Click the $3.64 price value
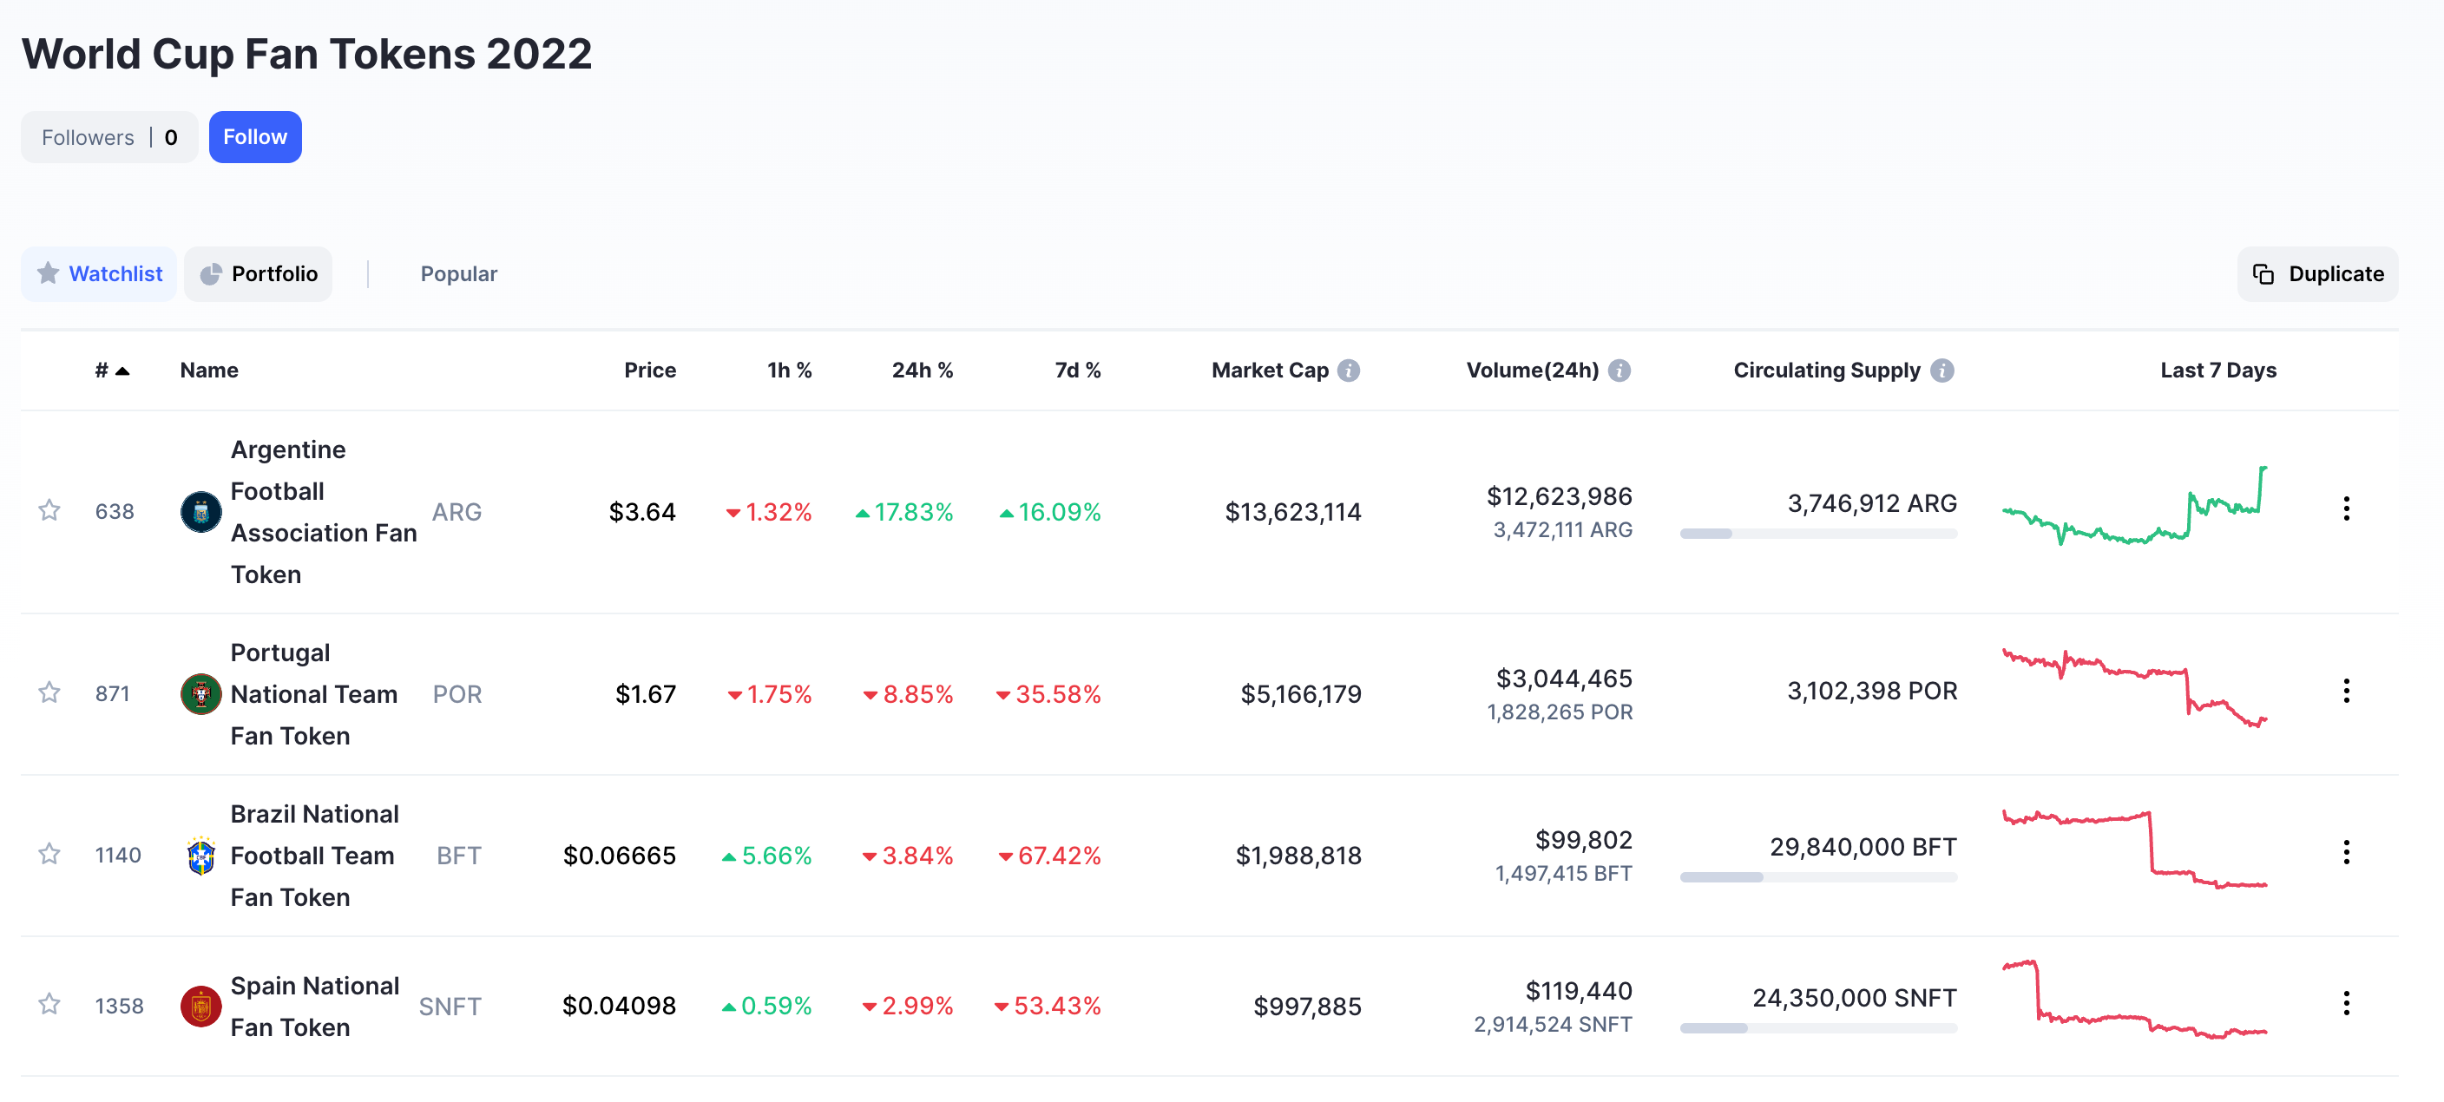 642,512
